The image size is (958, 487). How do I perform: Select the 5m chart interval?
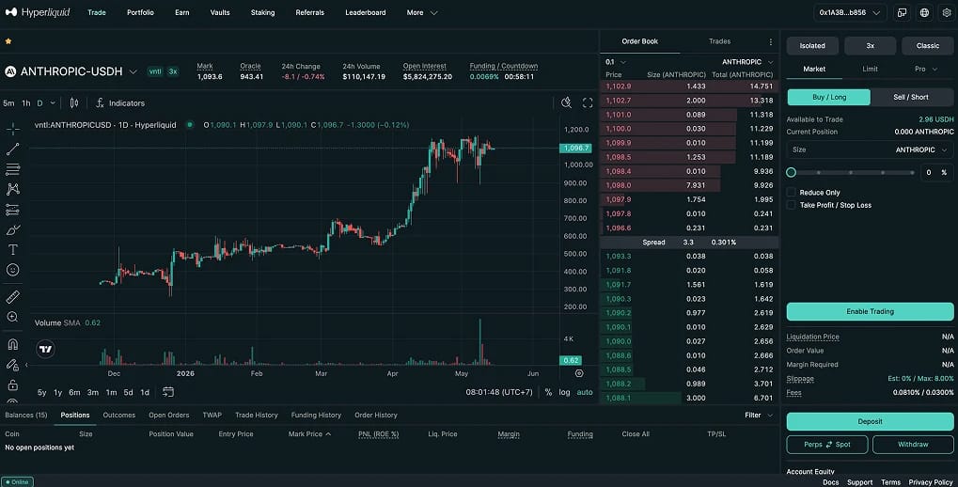coord(8,103)
